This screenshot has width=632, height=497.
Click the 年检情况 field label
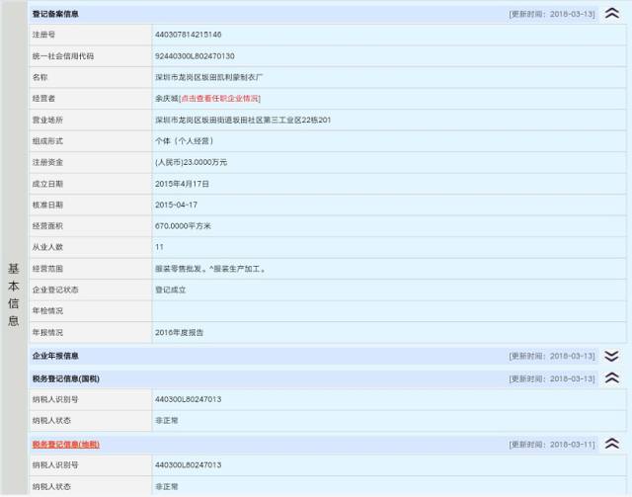(47, 311)
